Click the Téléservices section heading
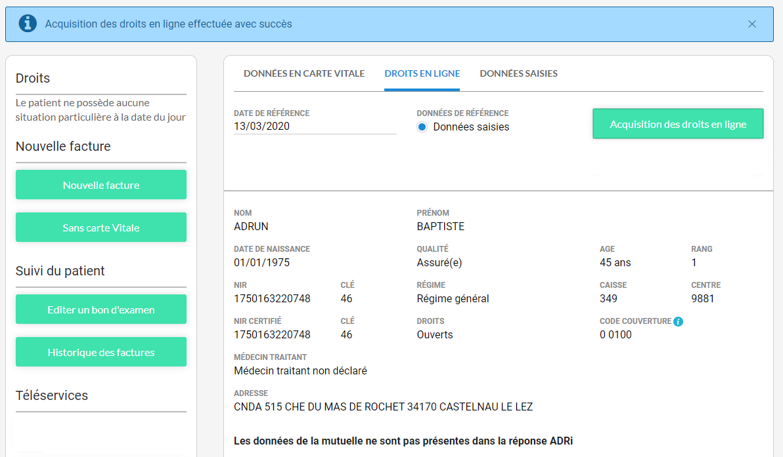This screenshot has height=457, width=783. (x=52, y=395)
